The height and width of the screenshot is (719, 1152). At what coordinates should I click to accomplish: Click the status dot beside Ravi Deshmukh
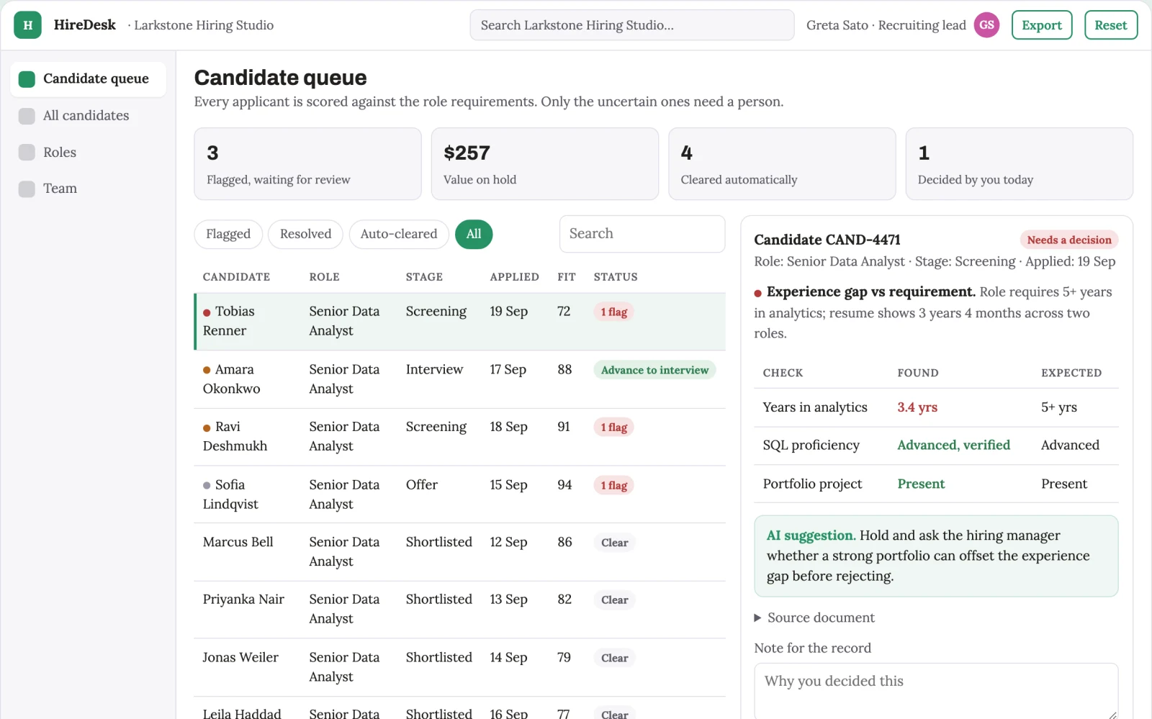tap(207, 428)
